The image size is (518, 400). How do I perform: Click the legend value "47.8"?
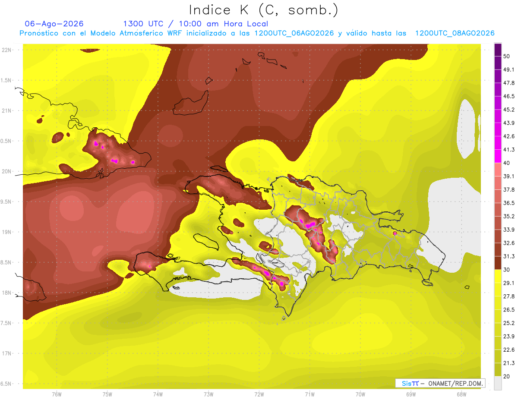[x=509, y=83]
